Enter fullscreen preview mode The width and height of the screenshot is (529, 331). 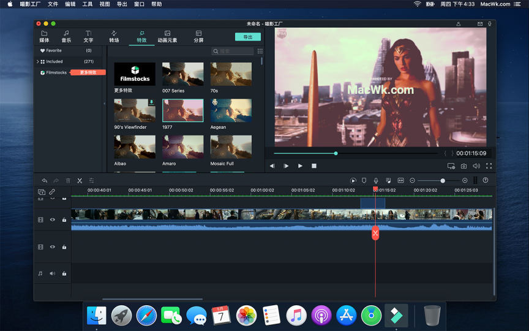489,166
